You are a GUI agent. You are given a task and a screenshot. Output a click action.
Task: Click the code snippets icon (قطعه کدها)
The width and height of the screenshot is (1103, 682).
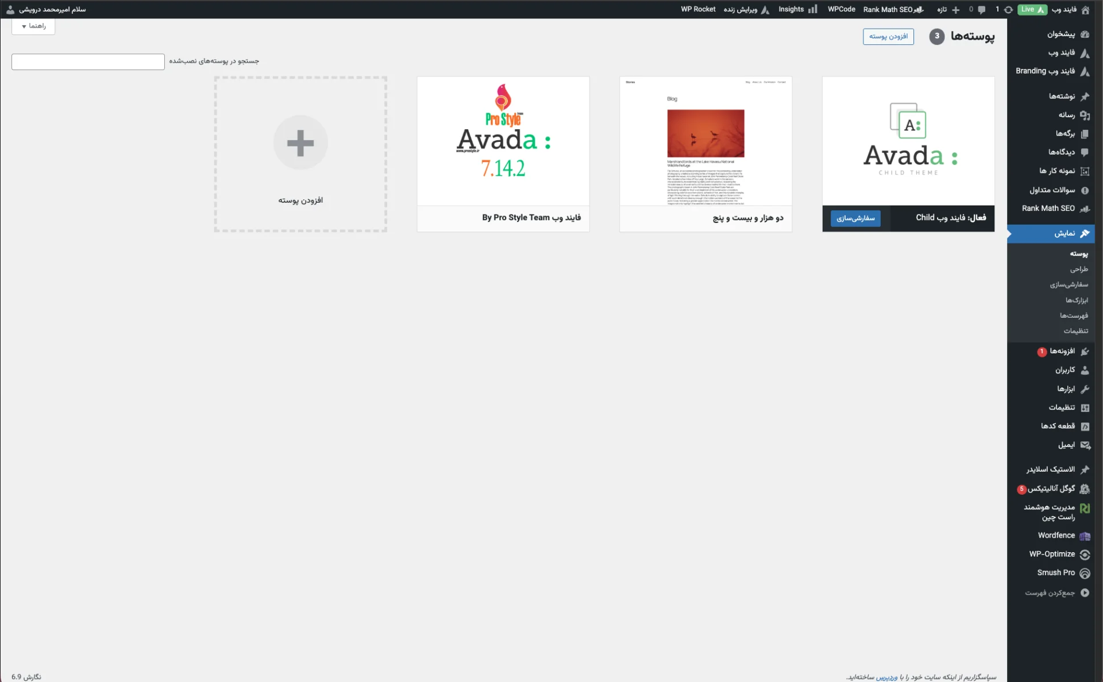[1085, 426]
